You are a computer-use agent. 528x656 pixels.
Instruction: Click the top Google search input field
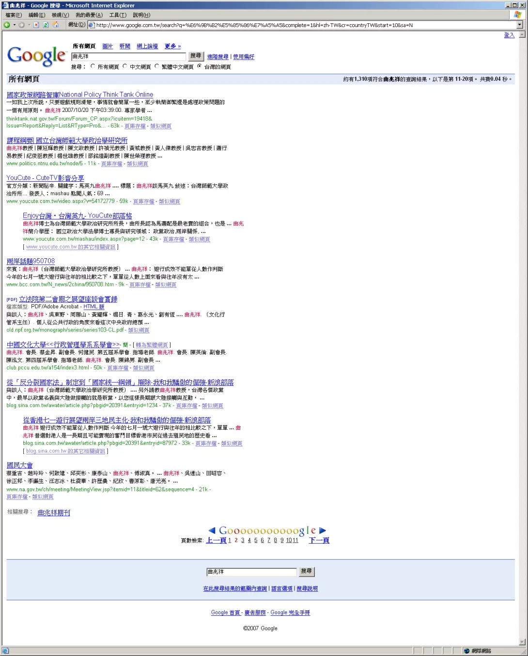[x=128, y=57]
